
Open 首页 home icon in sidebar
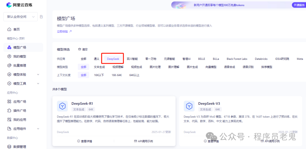pyautogui.click(x=9, y=30)
